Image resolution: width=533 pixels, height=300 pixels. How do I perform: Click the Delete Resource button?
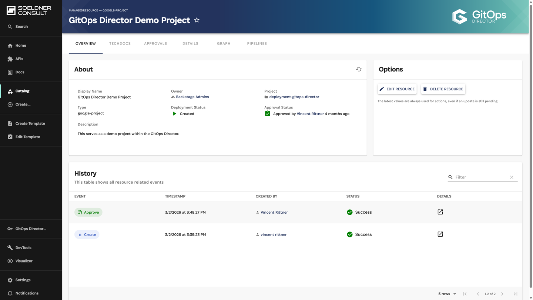[x=443, y=89]
